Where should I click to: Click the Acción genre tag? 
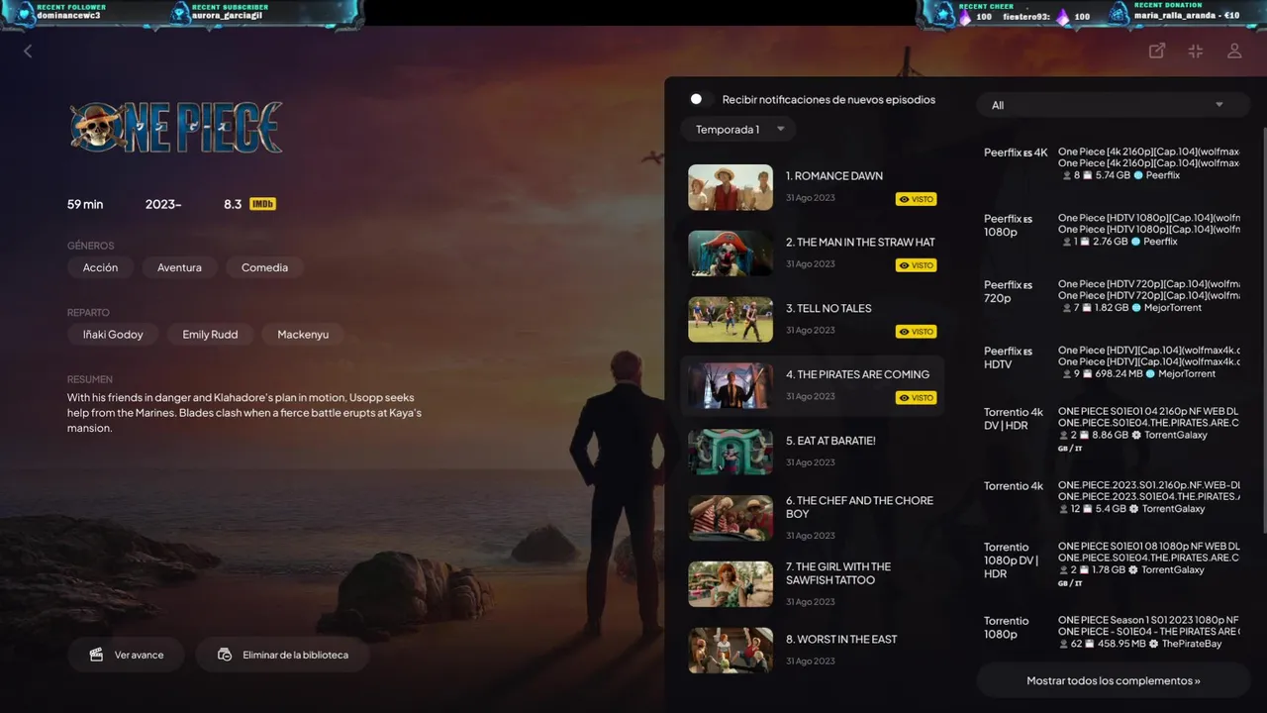(x=100, y=267)
